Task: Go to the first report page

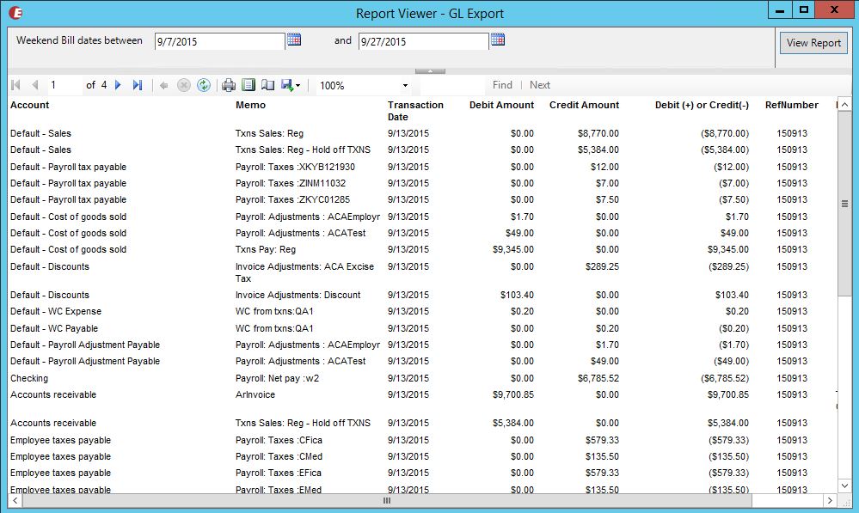Action: 15,85
